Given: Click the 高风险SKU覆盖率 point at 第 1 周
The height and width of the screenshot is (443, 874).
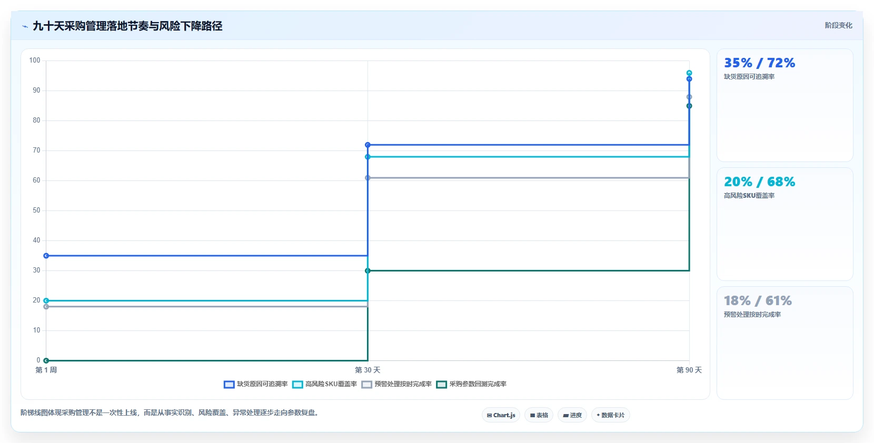Looking at the screenshot, I should coord(46,301).
